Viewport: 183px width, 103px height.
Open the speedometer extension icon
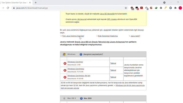pyautogui.click(x=147, y=8)
